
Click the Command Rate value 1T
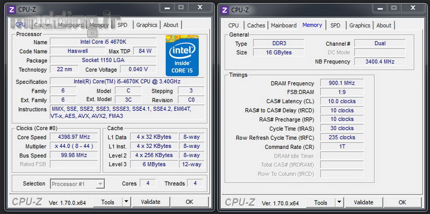pyautogui.click(x=342, y=146)
